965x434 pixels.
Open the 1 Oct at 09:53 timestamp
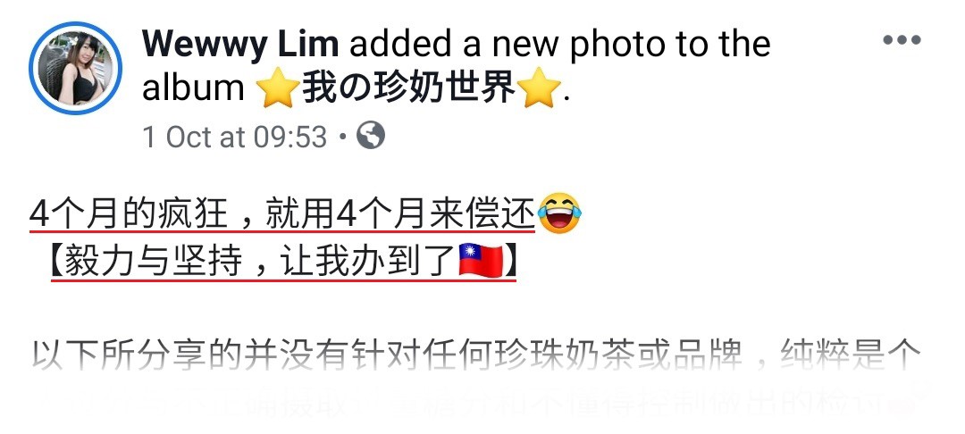click(234, 137)
